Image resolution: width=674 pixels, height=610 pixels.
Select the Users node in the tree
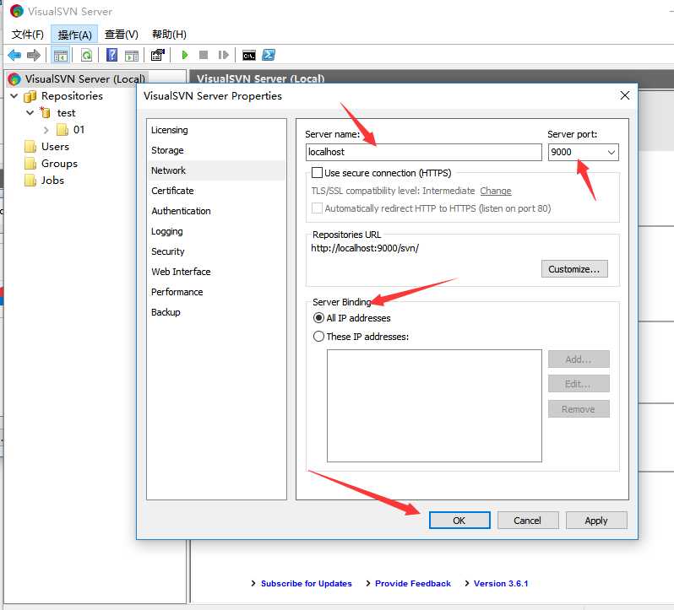pyautogui.click(x=55, y=146)
